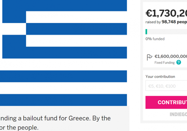The image size is (187, 131).
Task: Focus the €5, €10, €100 contribution field
Action: pos(166,86)
